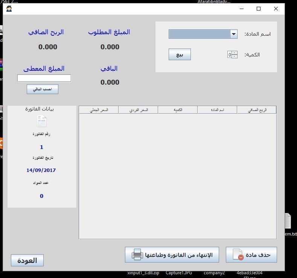Click the حذف مادة delete item button

click(251, 255)
